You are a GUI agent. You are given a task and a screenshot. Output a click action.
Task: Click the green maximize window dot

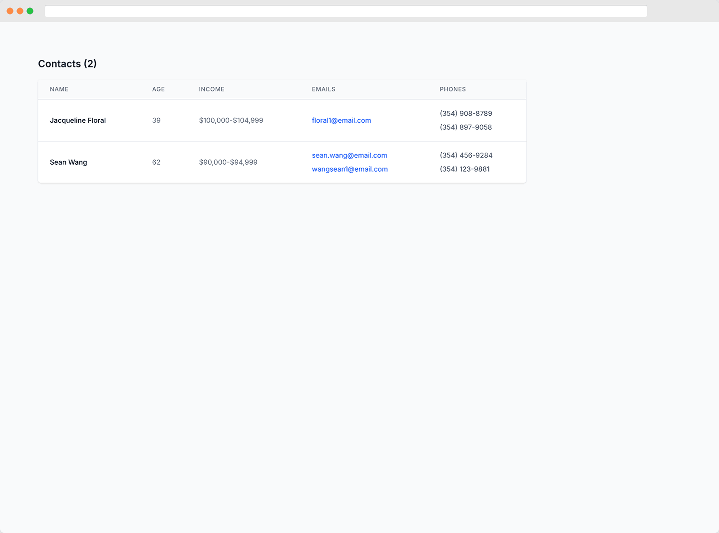pyautogui.click(x=30, y=11)
